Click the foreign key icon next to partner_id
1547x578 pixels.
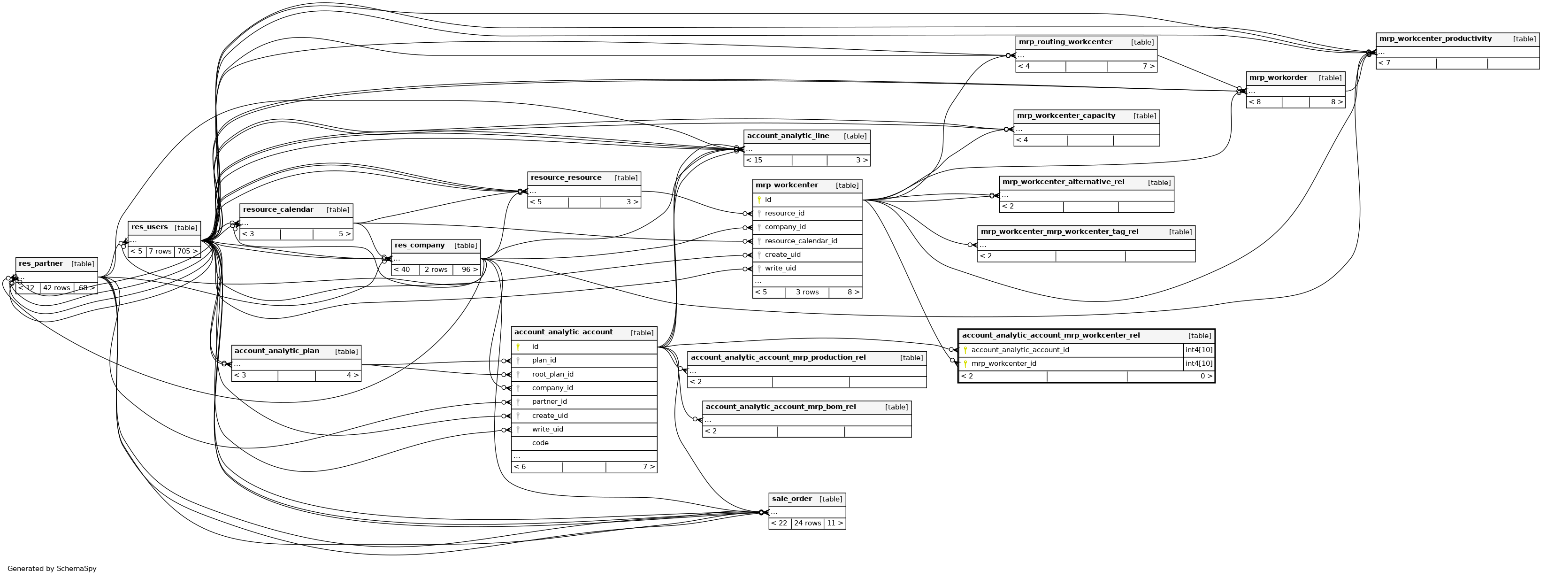click(518, 402)
